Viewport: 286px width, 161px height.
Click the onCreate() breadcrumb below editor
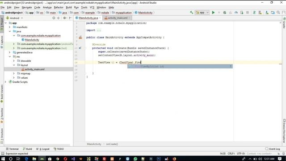coord(112,144)
